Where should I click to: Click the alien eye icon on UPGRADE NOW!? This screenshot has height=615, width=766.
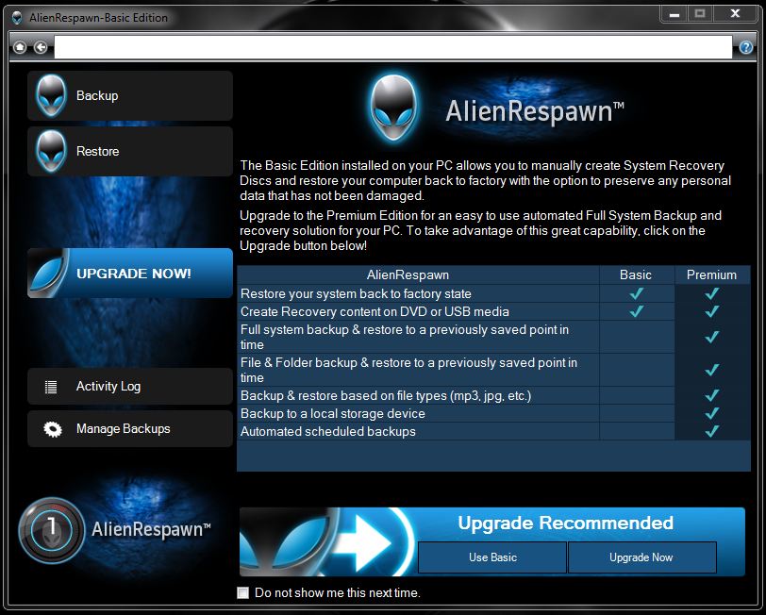point(47,274)
